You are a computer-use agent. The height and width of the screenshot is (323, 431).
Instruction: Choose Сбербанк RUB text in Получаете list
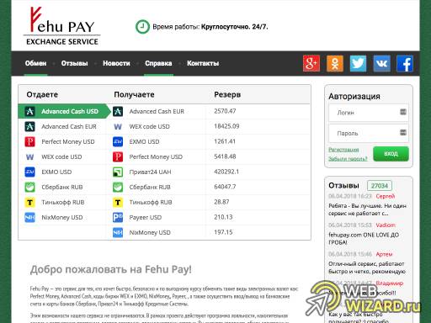point(150,187)
